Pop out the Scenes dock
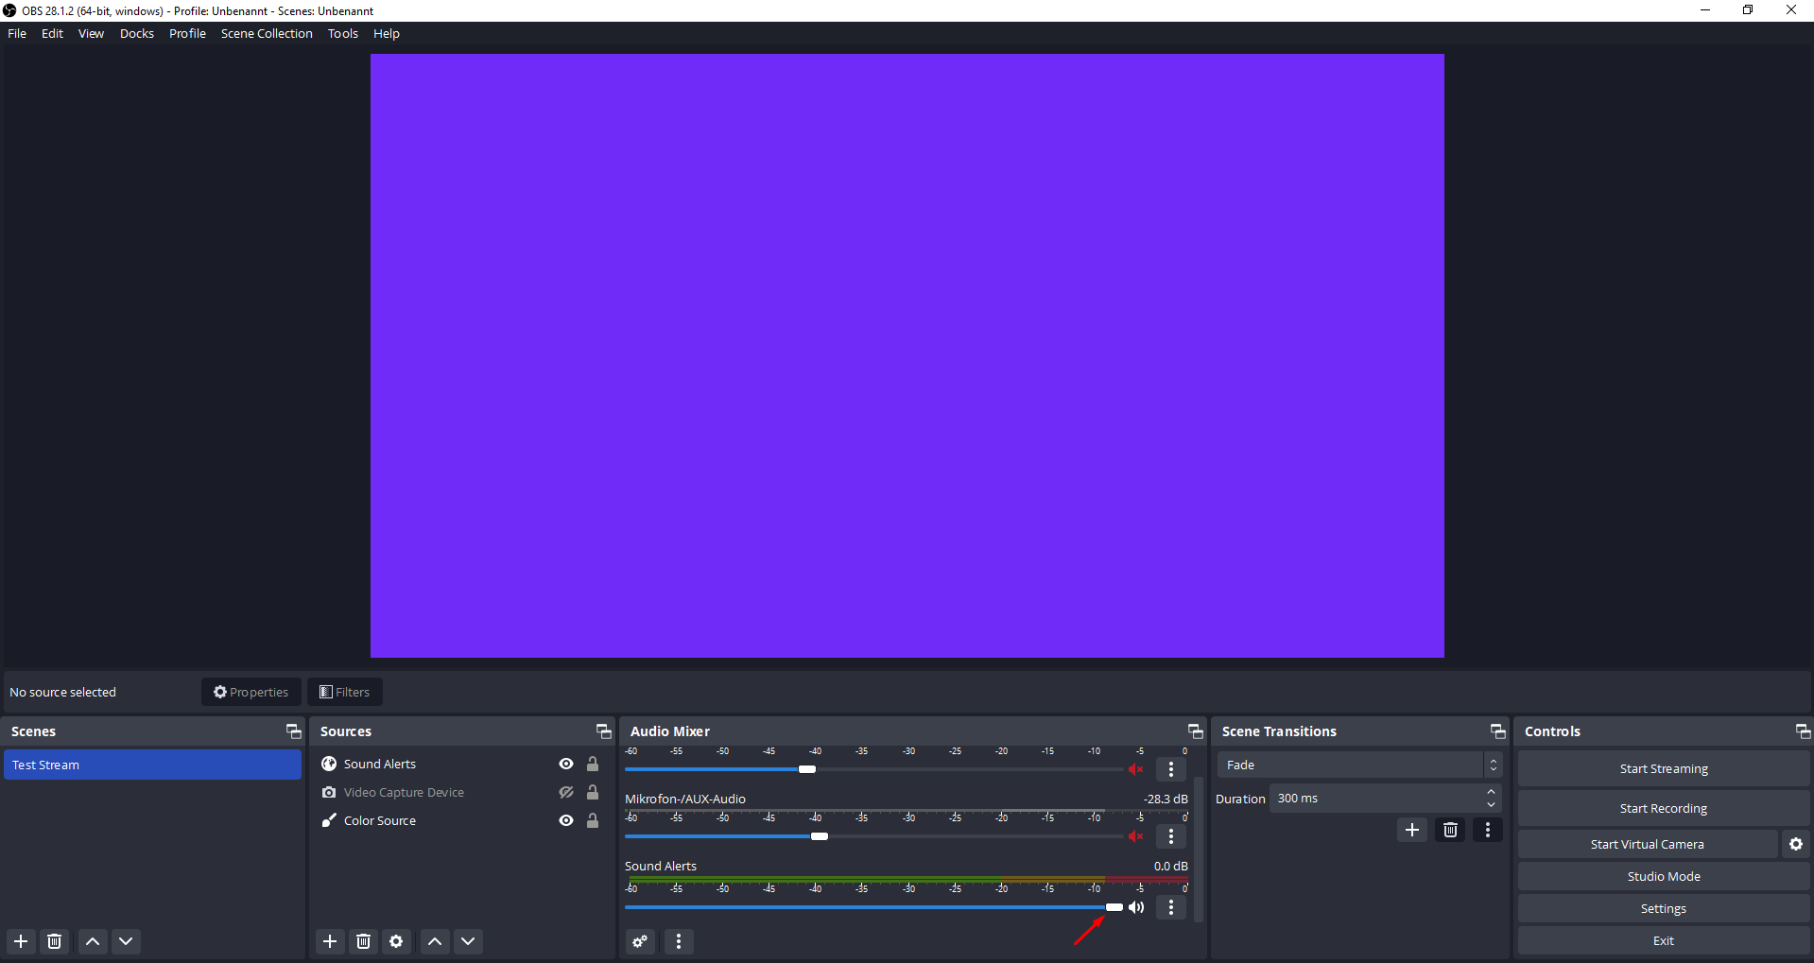This screenshot has width=1814, height=963. [293, 731]
